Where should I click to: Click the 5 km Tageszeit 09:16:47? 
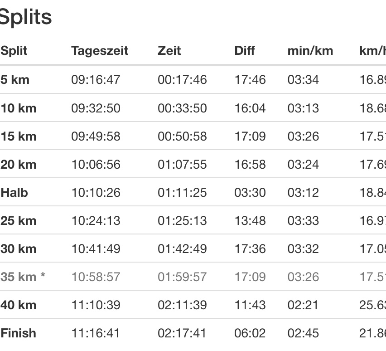coord(96,80)
